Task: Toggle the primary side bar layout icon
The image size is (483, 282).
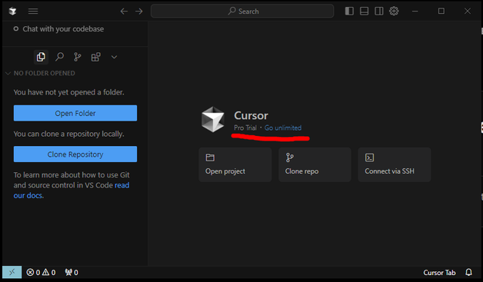Action: tap(349, 11)
